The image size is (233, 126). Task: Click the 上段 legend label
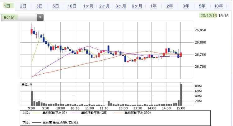point(26,113)
